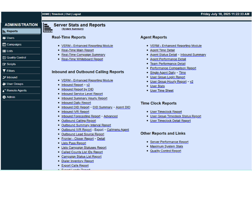Click the Remote Agents icon
The image size is (252, 206).
tap(4, 91)
